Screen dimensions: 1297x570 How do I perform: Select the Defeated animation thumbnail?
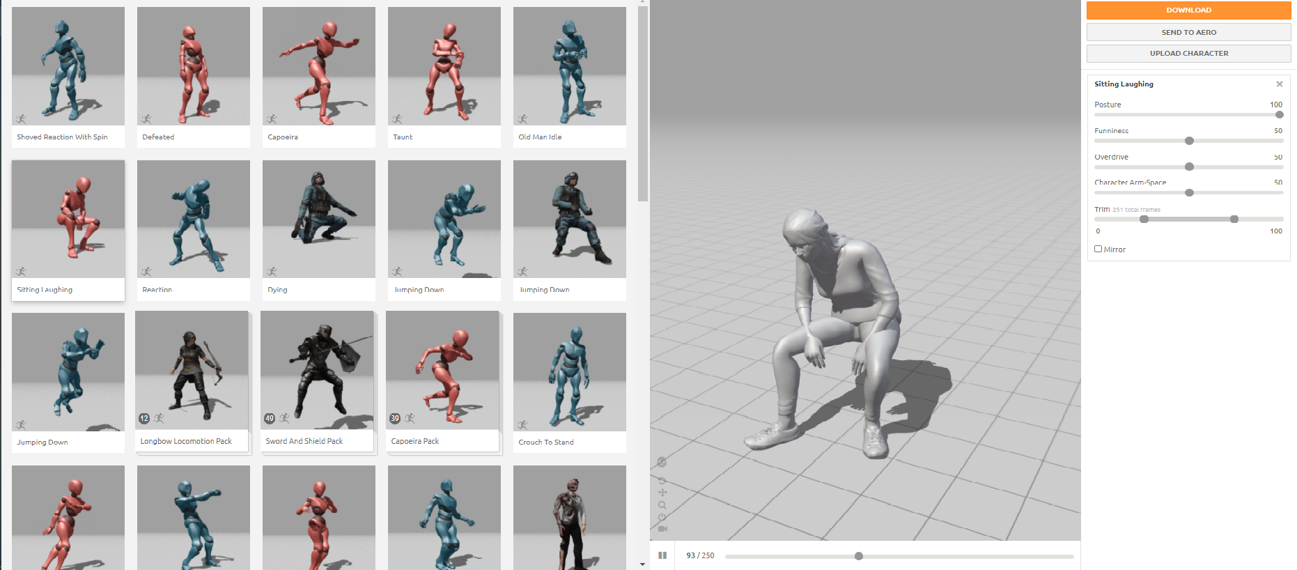tap(194, 66)
